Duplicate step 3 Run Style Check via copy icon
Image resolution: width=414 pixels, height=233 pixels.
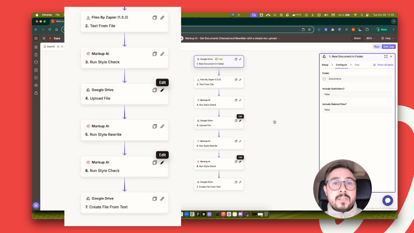click(155, 54)
